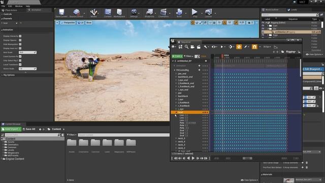The width and height of the screenshot is (325, 183).
Task: Click Save All in Content Browser
Action: (29, 129)
